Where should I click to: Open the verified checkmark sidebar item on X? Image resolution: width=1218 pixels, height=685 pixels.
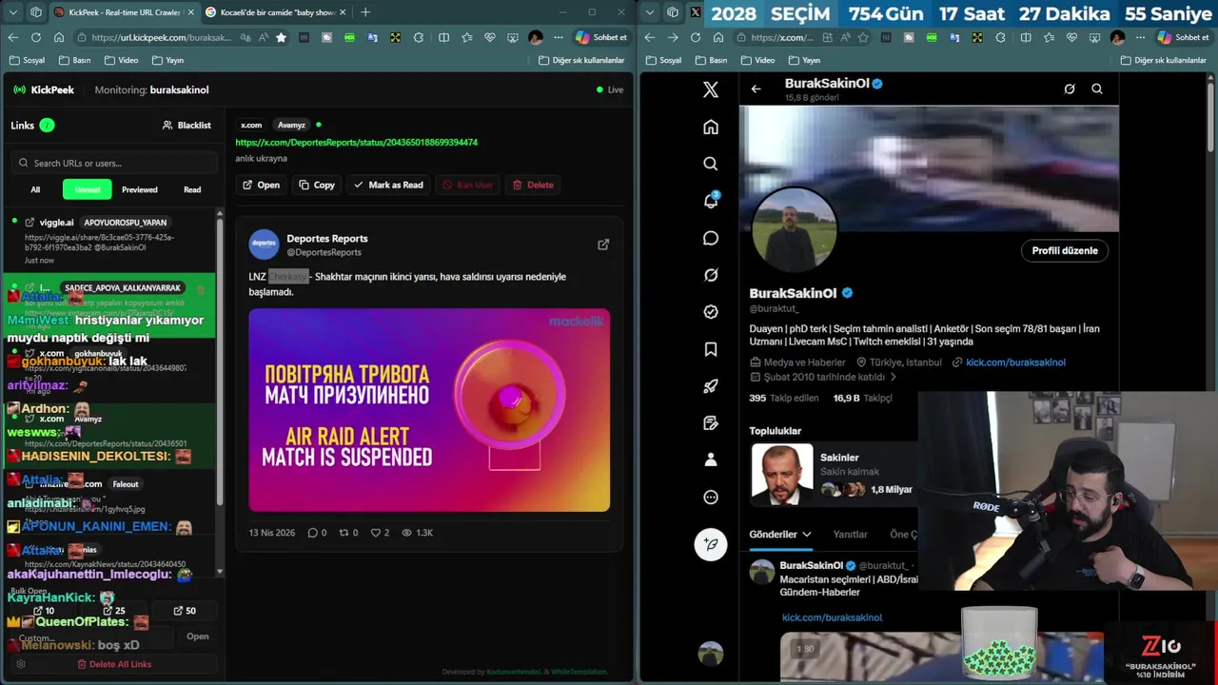pos(710,311)
